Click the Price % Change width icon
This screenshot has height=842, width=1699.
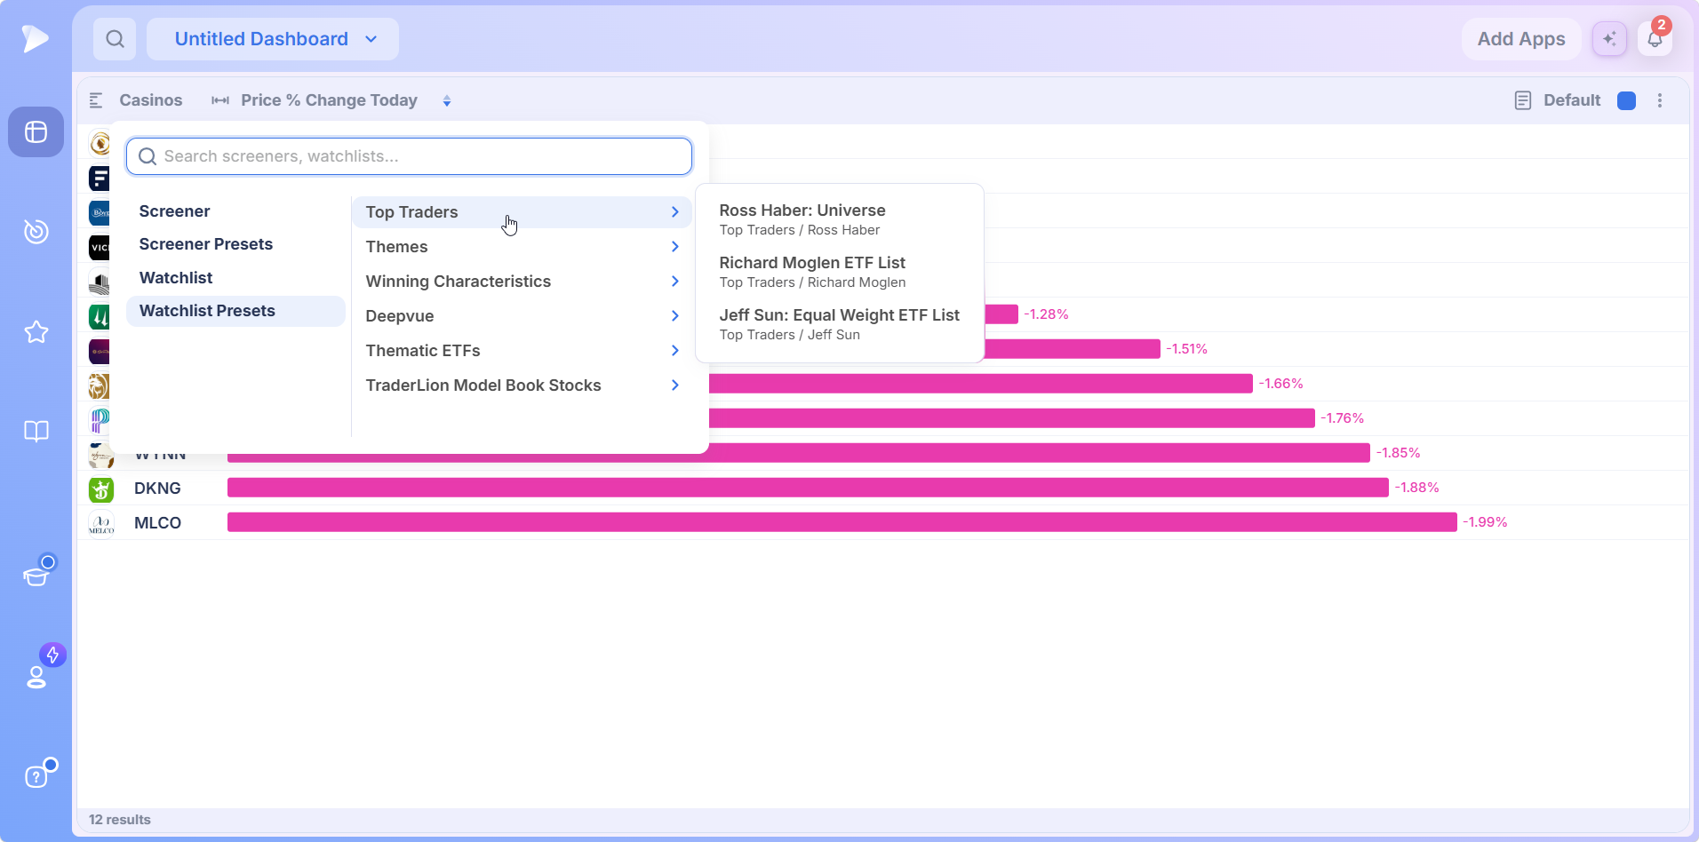(220, 100)
